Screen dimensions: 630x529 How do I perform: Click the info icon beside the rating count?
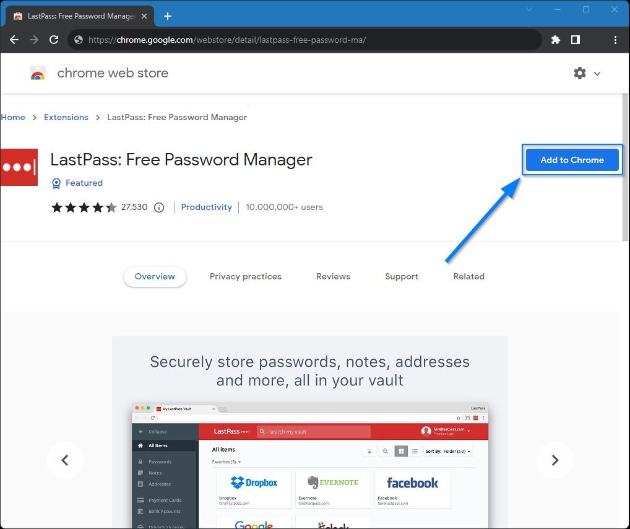point(159,207)
